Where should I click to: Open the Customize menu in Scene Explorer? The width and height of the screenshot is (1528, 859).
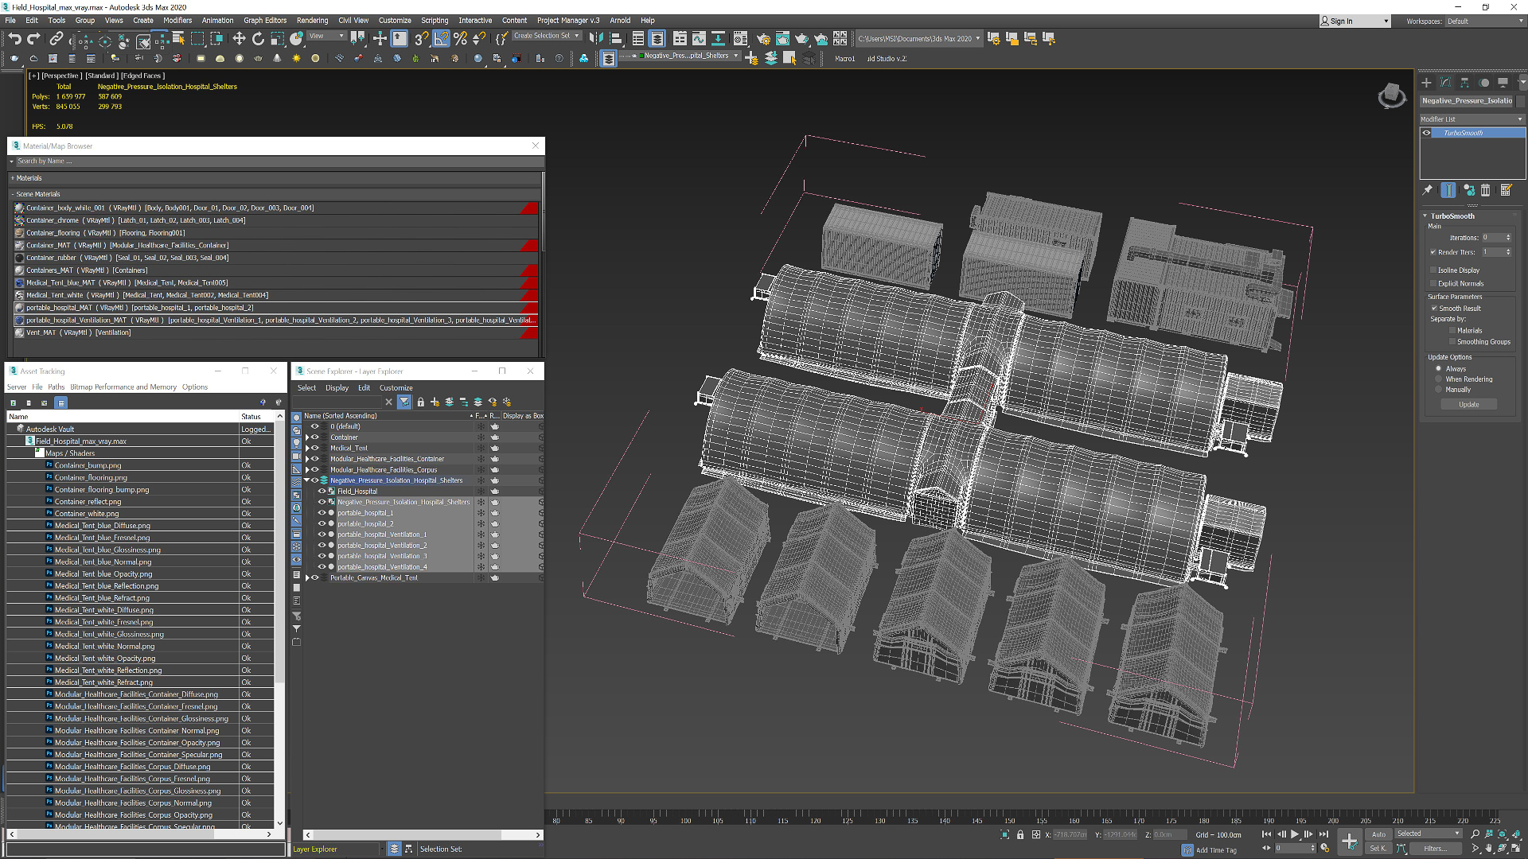pos(396,388)
